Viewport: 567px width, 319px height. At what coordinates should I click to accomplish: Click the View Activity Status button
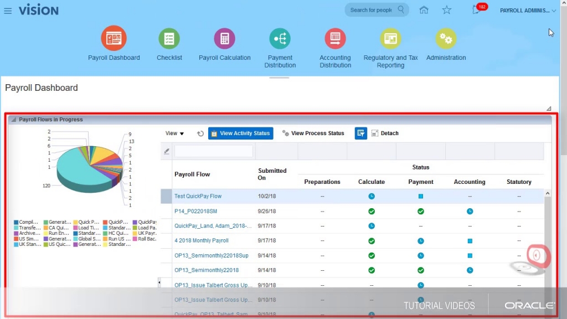click(x=240, y=133)
